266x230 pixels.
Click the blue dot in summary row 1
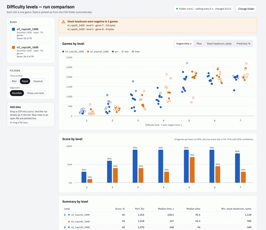69,215
